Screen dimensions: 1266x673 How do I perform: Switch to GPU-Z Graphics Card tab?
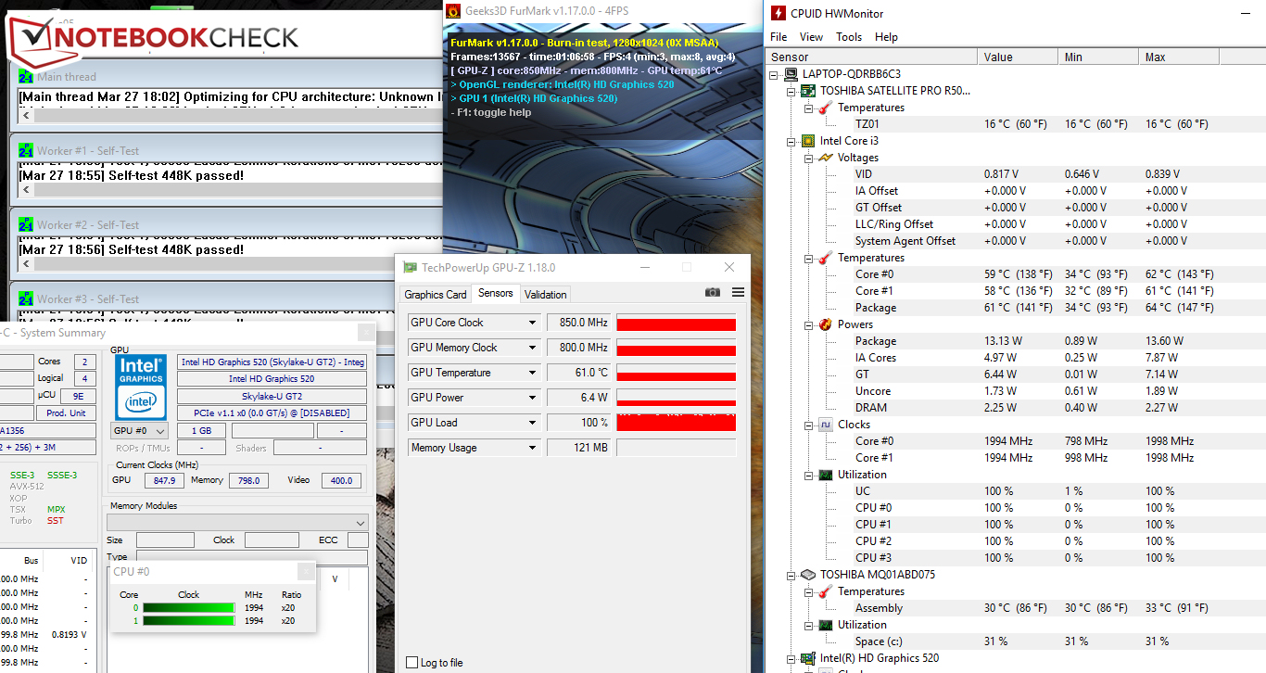[x=436, y=294]
